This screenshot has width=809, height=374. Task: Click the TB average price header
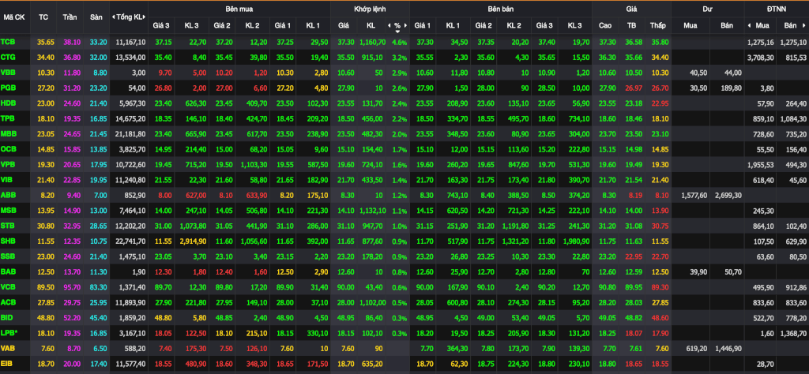click(x=631, y=24)
